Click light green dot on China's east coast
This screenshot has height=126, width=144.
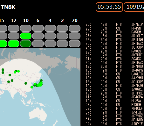[x=32, y=87]
